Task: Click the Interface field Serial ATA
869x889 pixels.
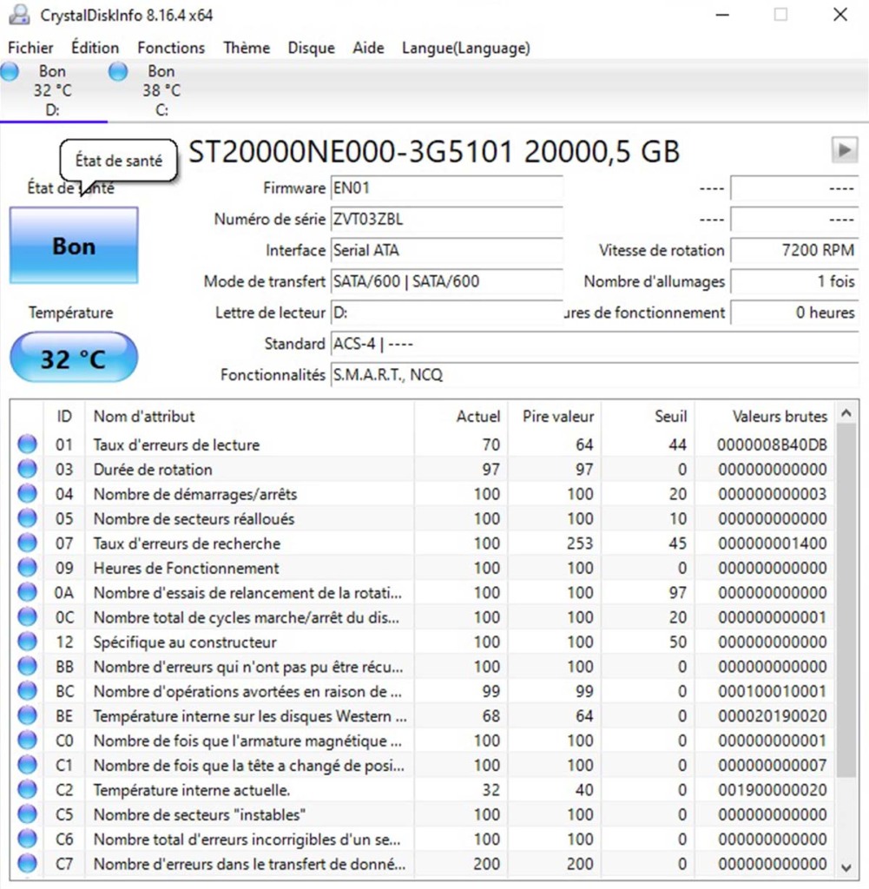Action: [x=447, y=250]
